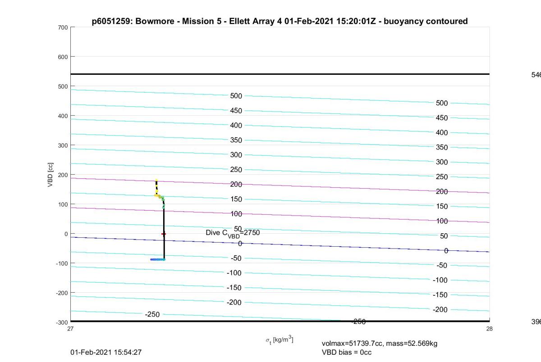Click the partially visible '546' label at the right

536,75
